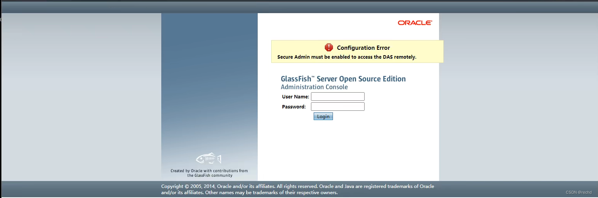This screenshot has width=598, height=198.
Task: Select the "Configuration Error" heading text
Action: coord(363,48)
